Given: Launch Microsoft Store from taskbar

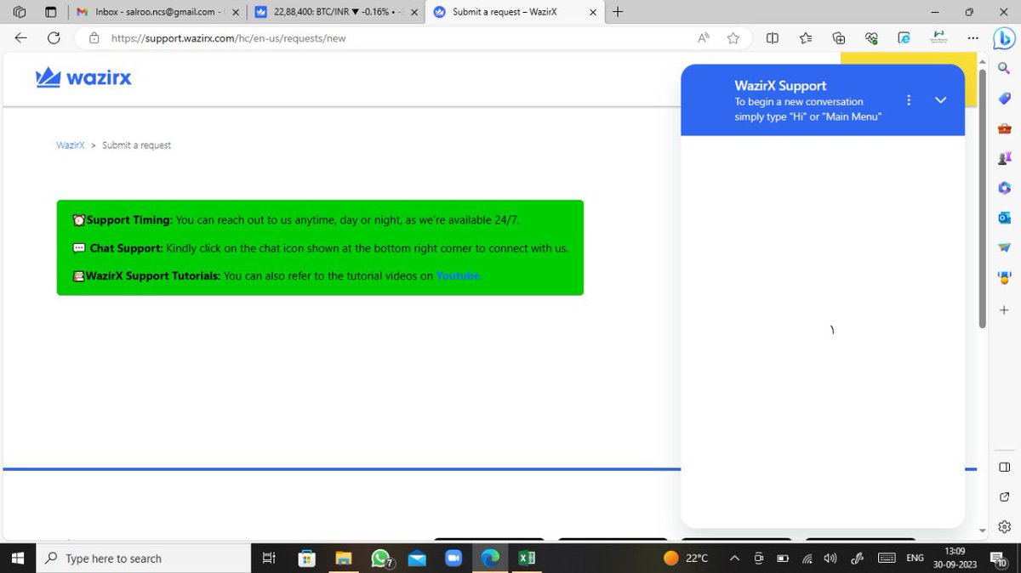Looking at the screenshot, I should pos(307,558).
